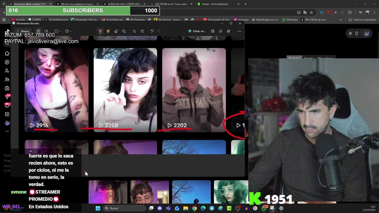Viewport: 379px width, 213px height.
Task: Open WhatsApp bookmark
Action: (290, 20)
